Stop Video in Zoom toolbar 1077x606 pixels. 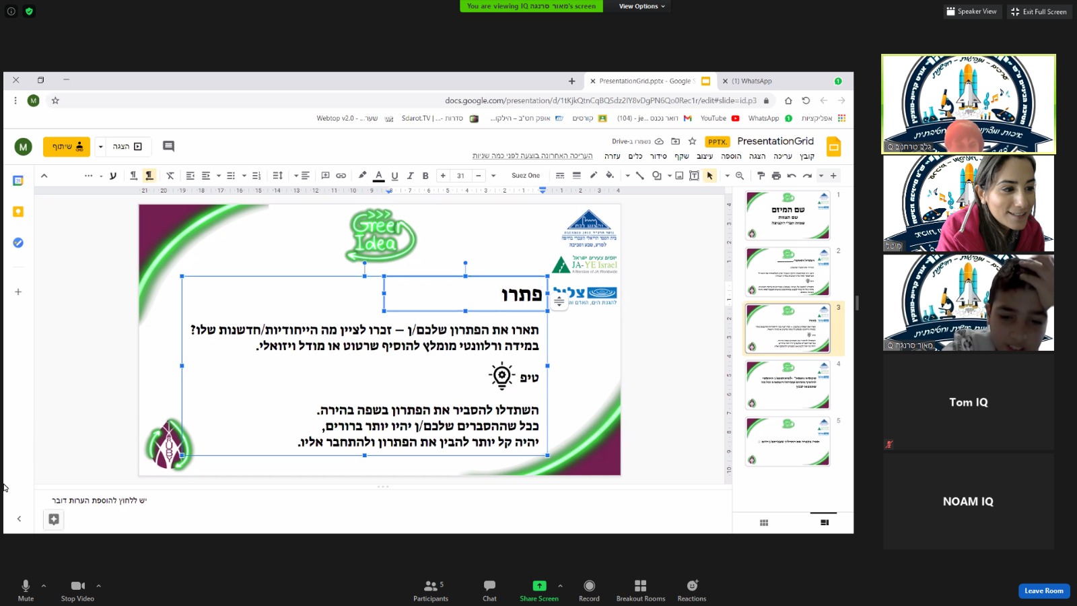coord(77,590)
